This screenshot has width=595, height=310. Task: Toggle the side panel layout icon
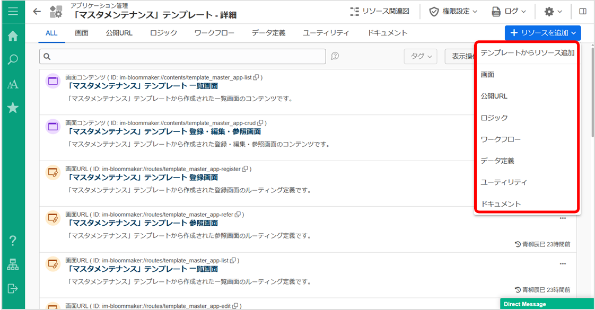click(x=583, y=11)
